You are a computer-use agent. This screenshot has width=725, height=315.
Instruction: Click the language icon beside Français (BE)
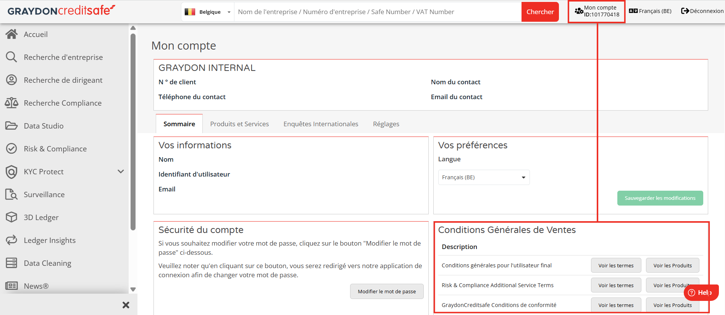click(x=633, y=11)
